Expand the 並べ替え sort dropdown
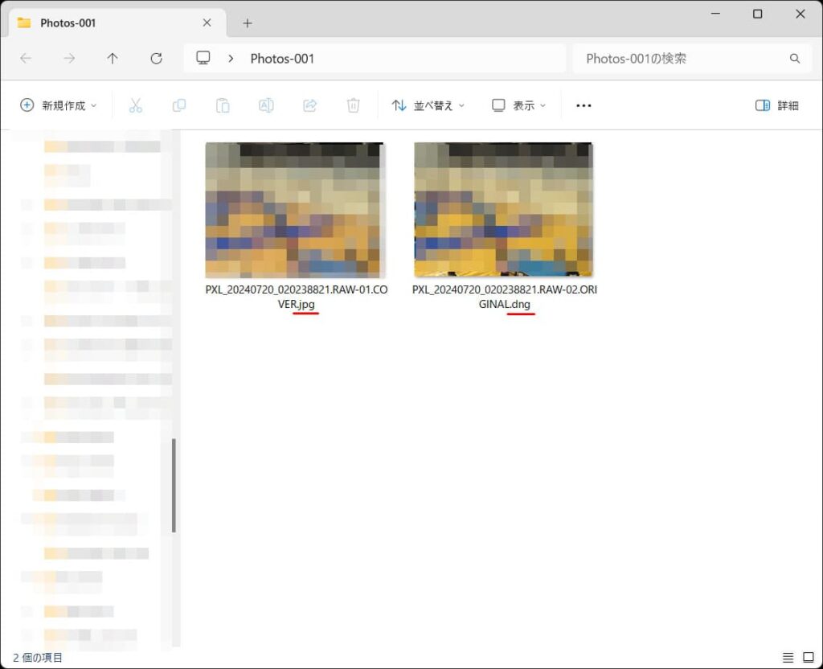Screen dimensions: 823x669 pos(428,105)
